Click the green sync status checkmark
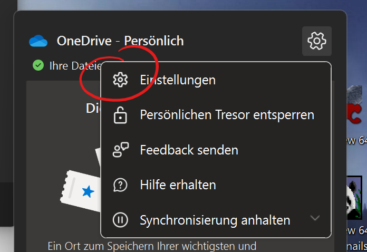367x252 pixels. tap(38, 65)
